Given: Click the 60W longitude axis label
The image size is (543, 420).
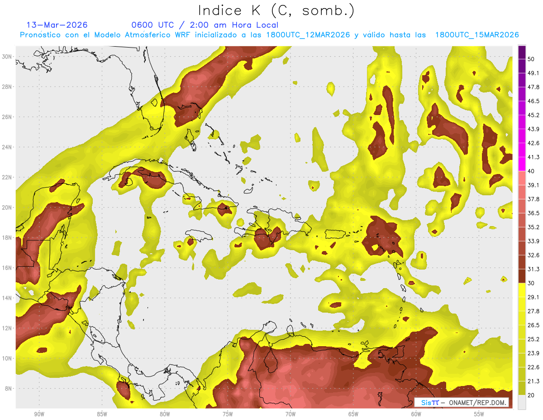Looking at the screenshot, I should (x=416, y=414).
